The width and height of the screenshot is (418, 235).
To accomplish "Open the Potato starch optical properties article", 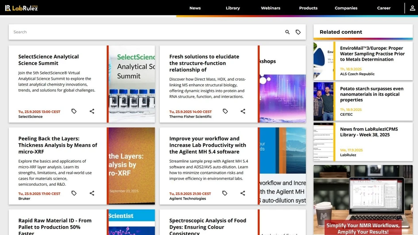I will 371,94.
